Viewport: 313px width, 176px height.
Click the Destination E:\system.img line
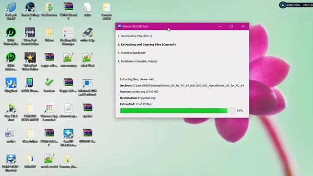(138, 98)
